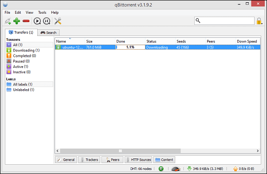The image size is (267, 174).
Task: Click the pause icon in toolbar
Action: pyautogui.click(x=47, y=21)
